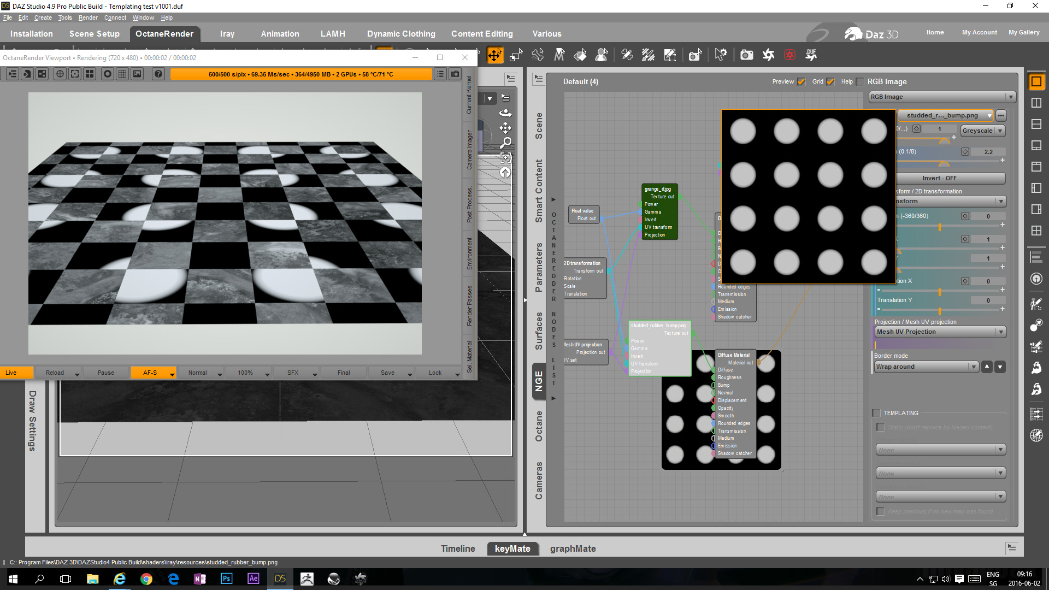Disable the Grid checkbox

tap(830, 81)
